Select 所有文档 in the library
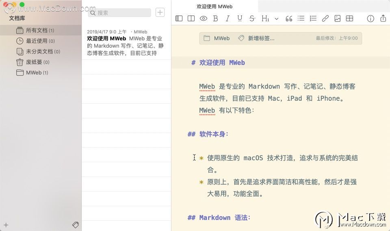The height and width of the screenshot is (231, 390). [41, 31]
